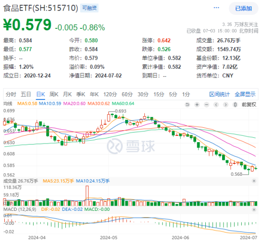Image resolution: width=260 pixels, height=244 pixels.
Task: Click the 资产净值 7.02亿 value
Action: click(230, 67)
